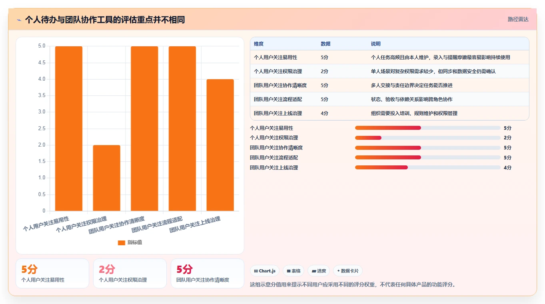Click the orange 5分 个人用户关注易用性 card
This screenshot has height=304, width=545.
pyautogui.click(x=52, y=274)
